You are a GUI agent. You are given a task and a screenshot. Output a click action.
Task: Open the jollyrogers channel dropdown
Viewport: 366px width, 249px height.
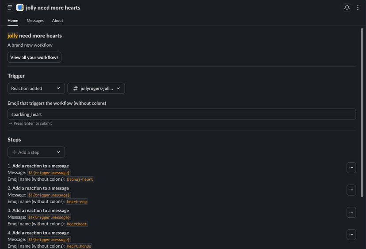pyautogui.click(x=96, y=88)
